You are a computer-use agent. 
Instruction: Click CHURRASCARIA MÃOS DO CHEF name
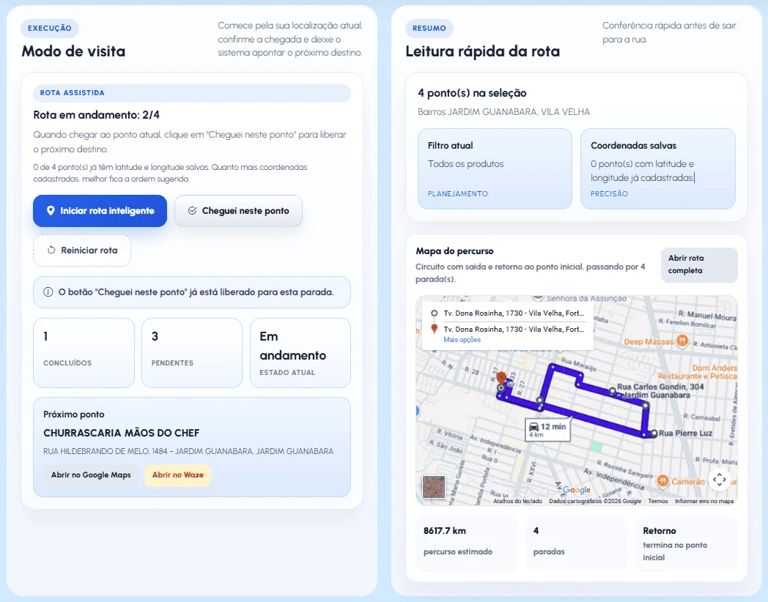point(122,433)
